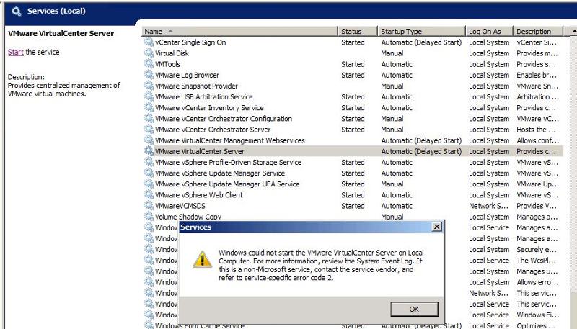Viewport: 577px width, 329px height.
Task: Select the vCenter Single Sign On gear icon
Action: point(149,42)
